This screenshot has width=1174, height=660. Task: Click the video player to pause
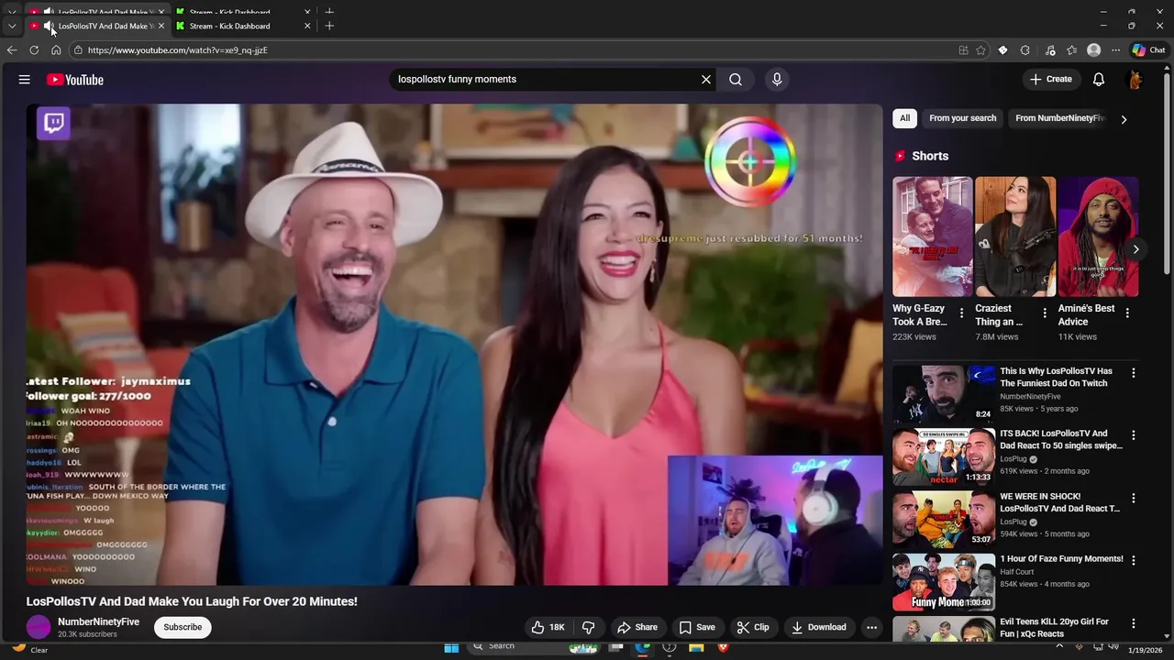454,344
